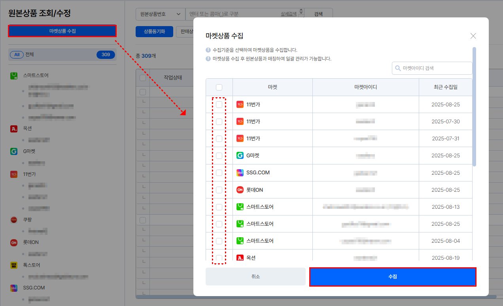Click the 2025-08-19 date cell
The height and width of the screenshot is (306, 503).
(446, 258)
